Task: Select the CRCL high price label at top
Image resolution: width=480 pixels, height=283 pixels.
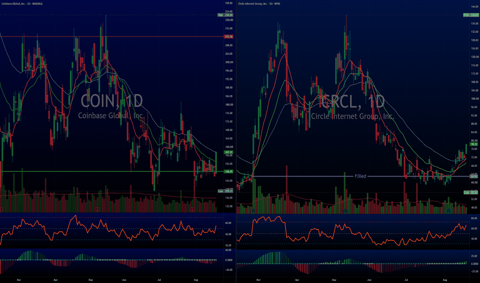Action: (471, 15)
